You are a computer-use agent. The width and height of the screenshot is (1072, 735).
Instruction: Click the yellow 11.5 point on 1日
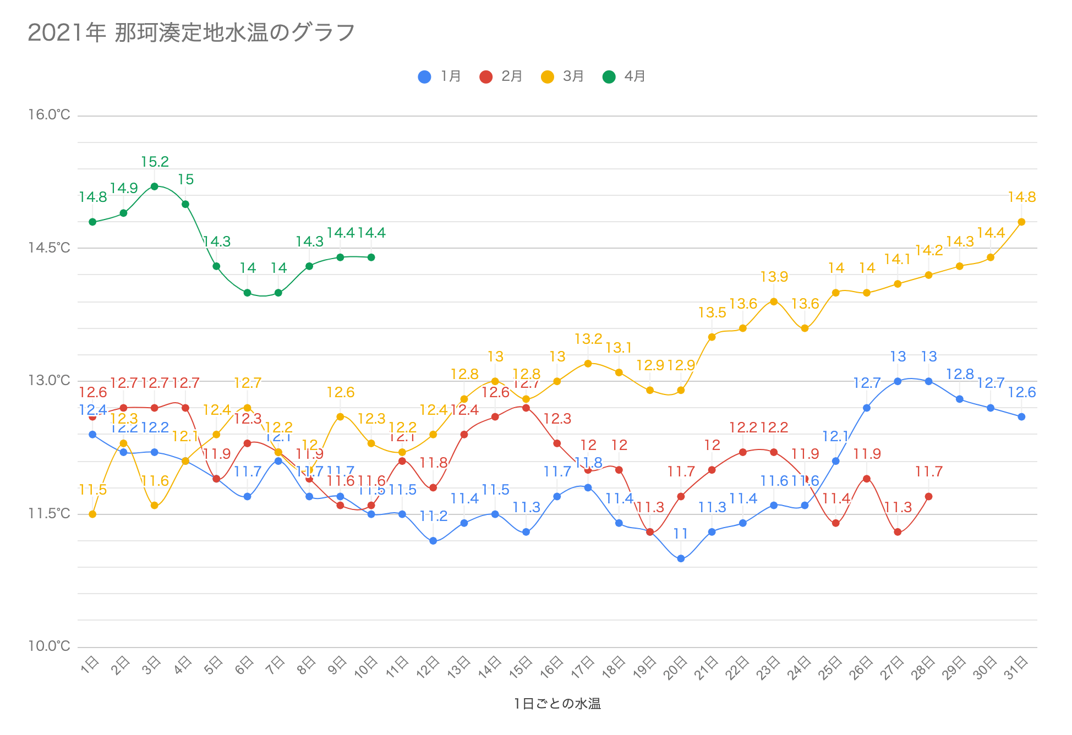click(92, 514)
